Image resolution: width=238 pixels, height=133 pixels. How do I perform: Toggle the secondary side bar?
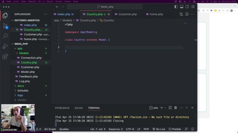click(187, 7)
